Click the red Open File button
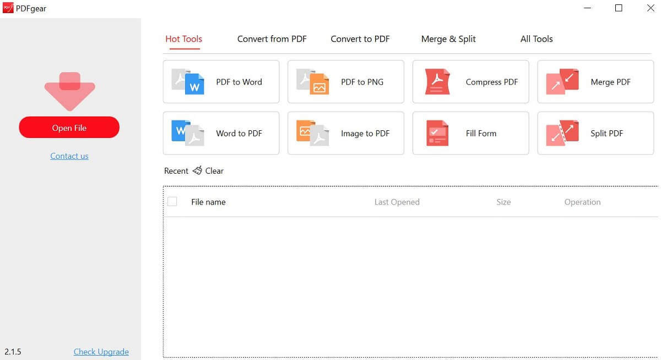This screenshot has height=360, width=661. click(x=69, y=128)
